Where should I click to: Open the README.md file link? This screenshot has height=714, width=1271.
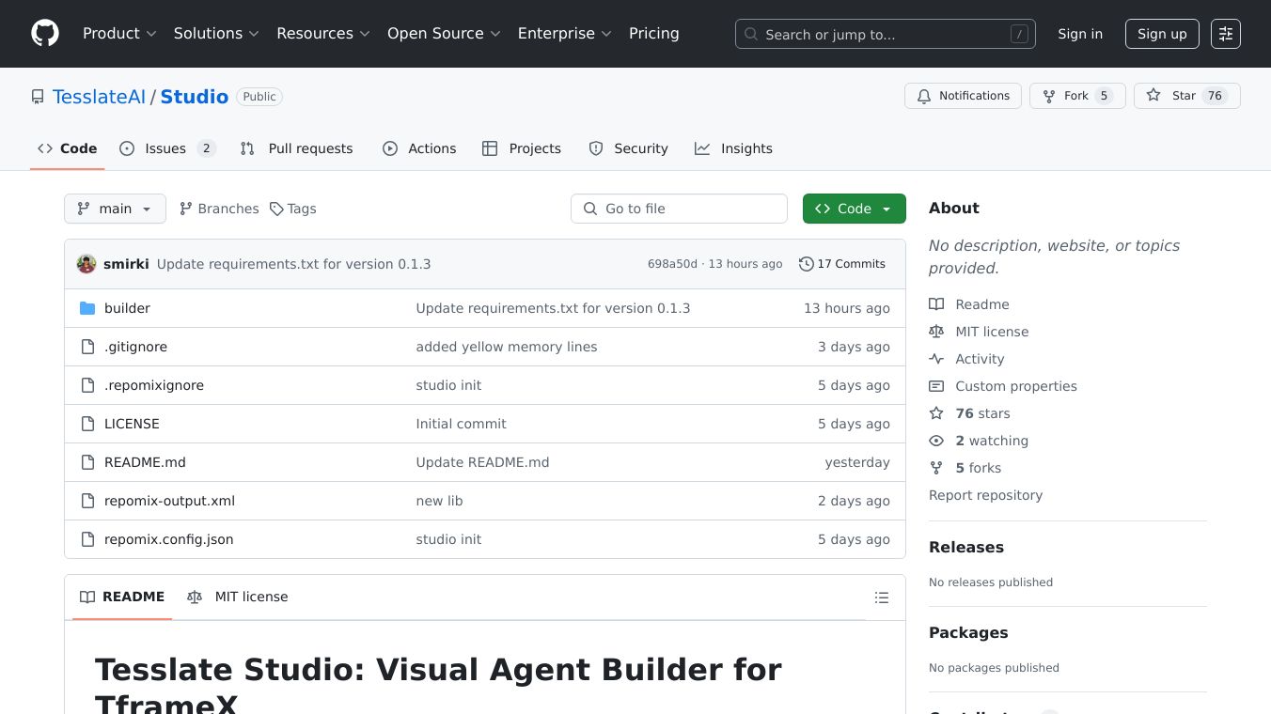(x=145, y=462)
